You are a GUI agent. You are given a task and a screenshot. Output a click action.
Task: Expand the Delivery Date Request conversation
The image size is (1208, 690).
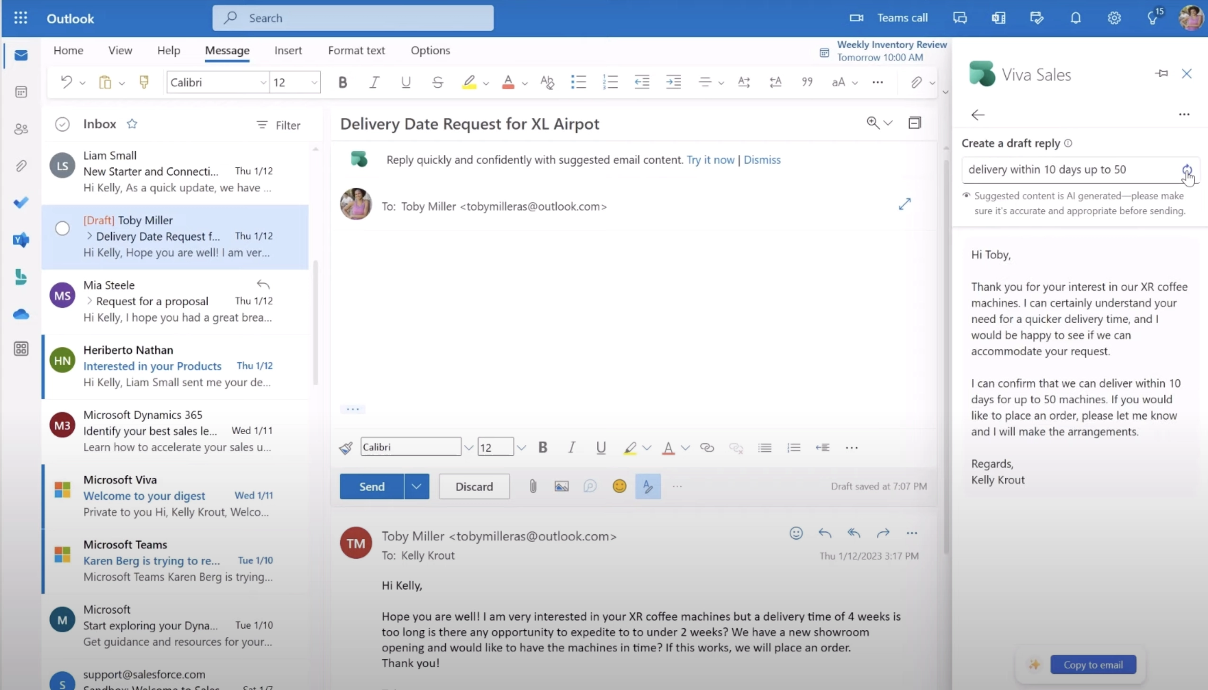click(89, 236)
